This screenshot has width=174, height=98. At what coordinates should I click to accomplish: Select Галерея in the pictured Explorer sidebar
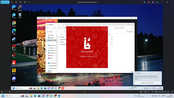coord(51,38)
